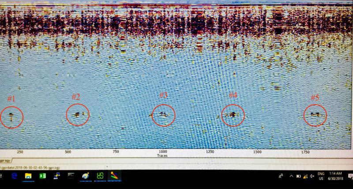Switch to the command prompt window

point(71,176)
